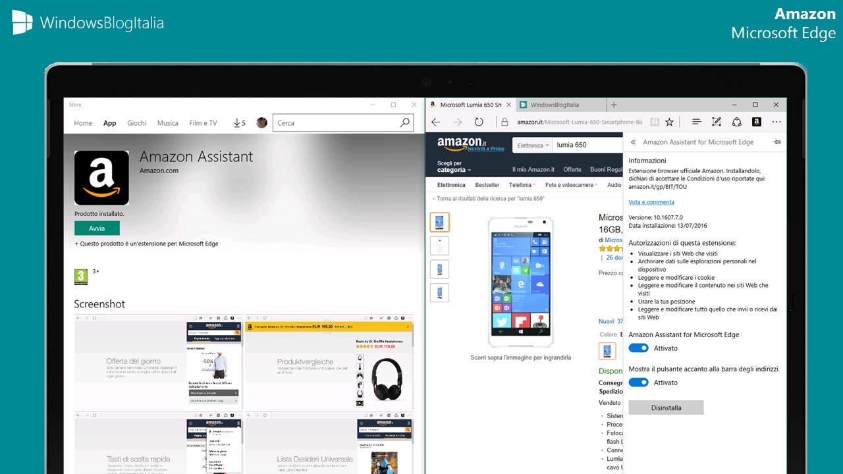Click Iscriviti a Prime link
Viewport: 843px width, 474px height.
[x=485, y=149]
